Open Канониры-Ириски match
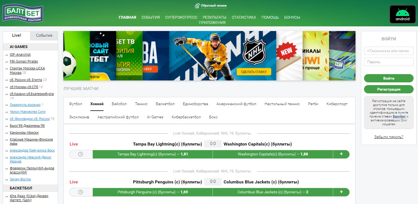The height and width of the screenshot is (204, 418). tap(24, 133)
